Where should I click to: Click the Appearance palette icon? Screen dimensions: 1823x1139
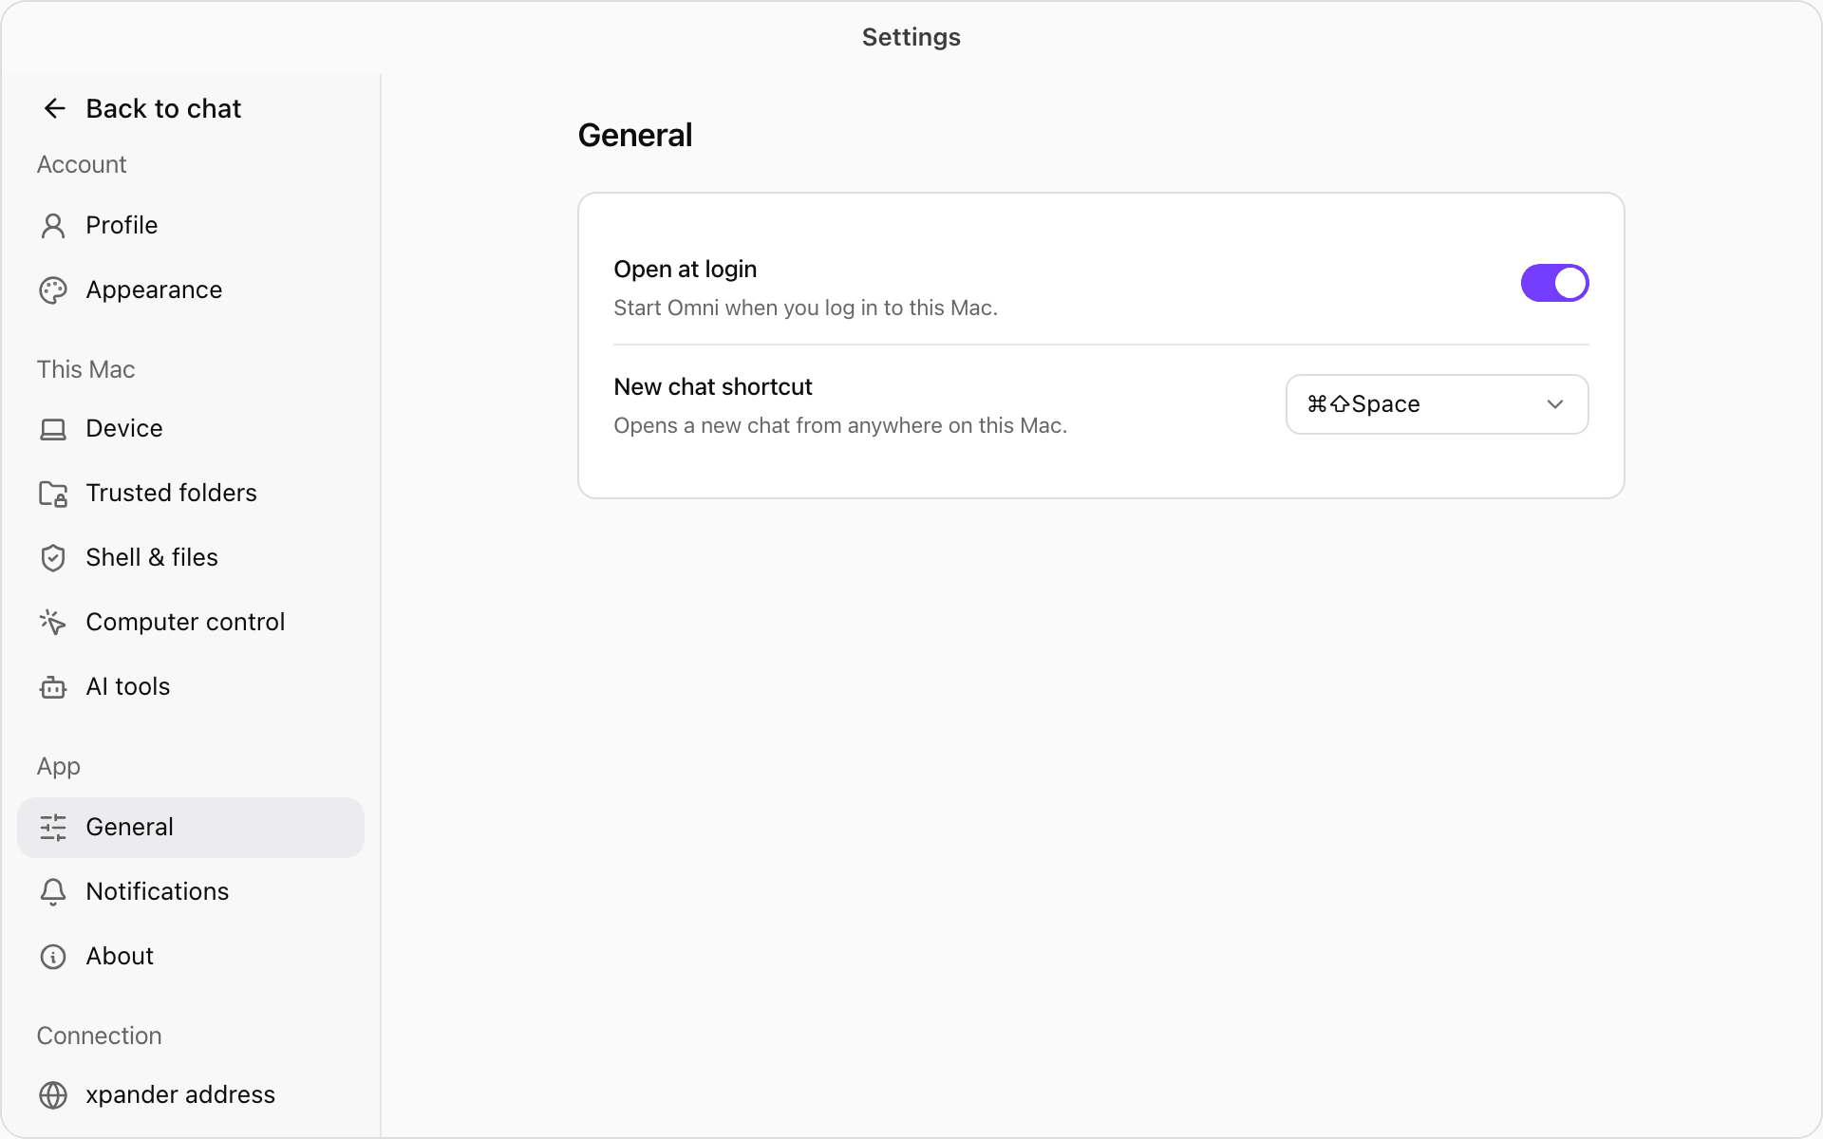(53, 290)
